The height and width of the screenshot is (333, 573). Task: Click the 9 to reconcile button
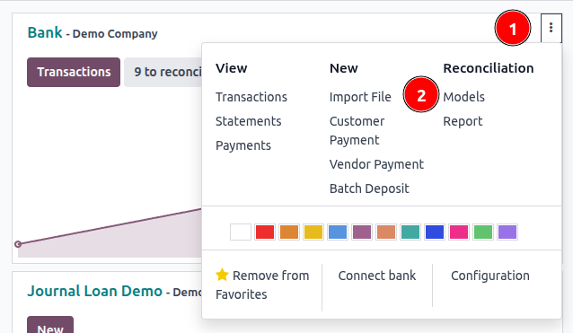(163, 72)
